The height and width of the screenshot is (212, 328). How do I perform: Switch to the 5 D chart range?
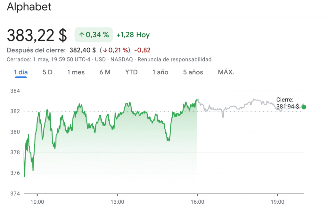[47, 72]
